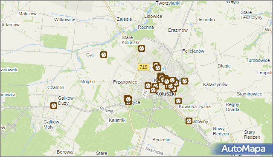Select the Turobowice label

(x=258, y=60)
